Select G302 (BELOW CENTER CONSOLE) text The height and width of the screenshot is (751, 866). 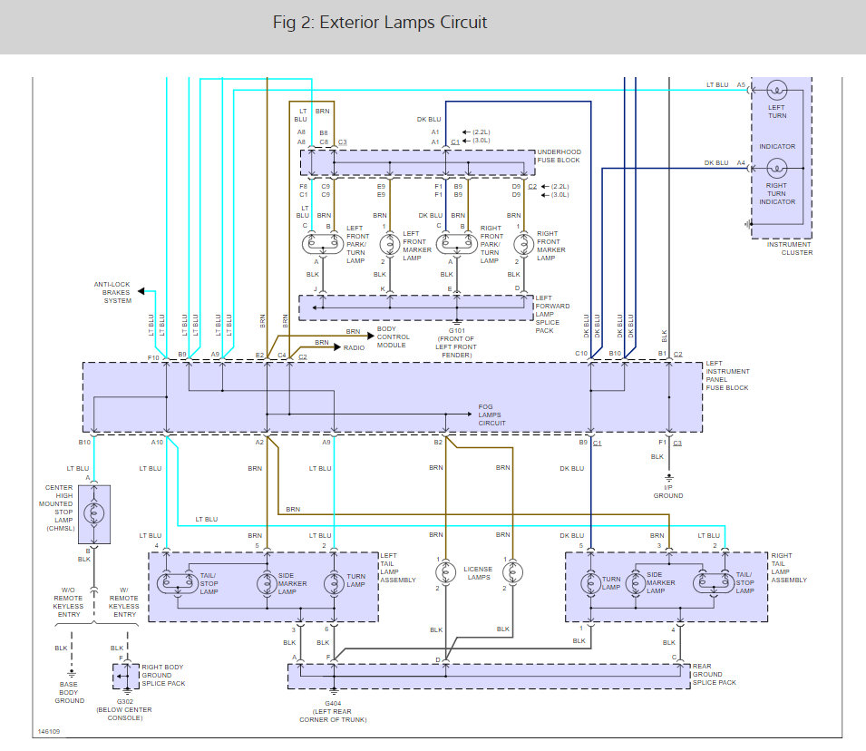pyautogui.click(x=125, y=709)
